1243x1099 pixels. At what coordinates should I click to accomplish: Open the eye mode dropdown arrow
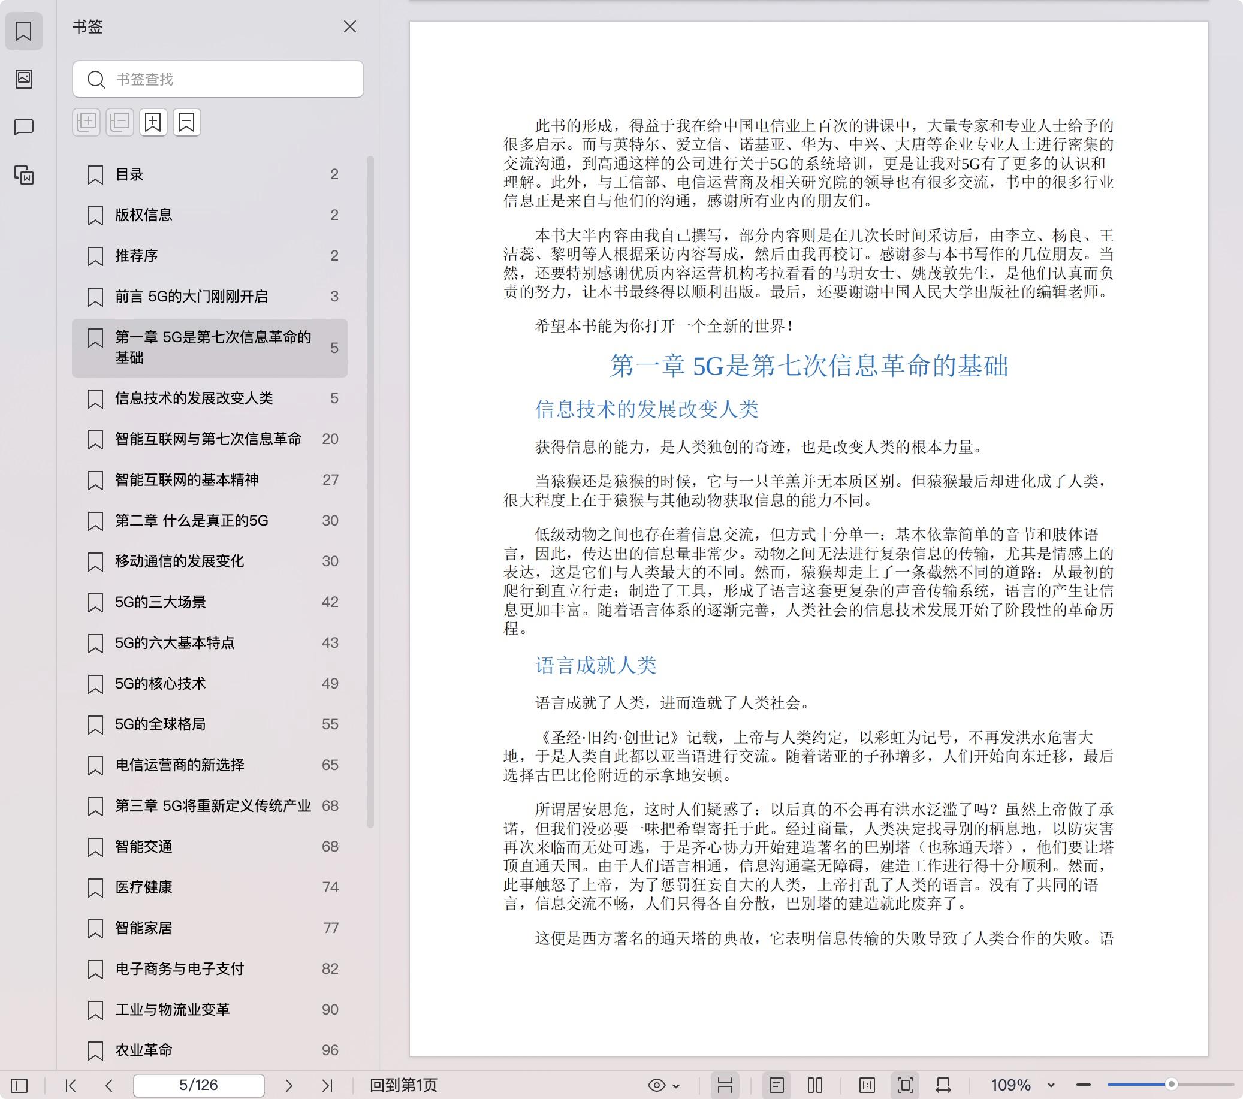676,1086
